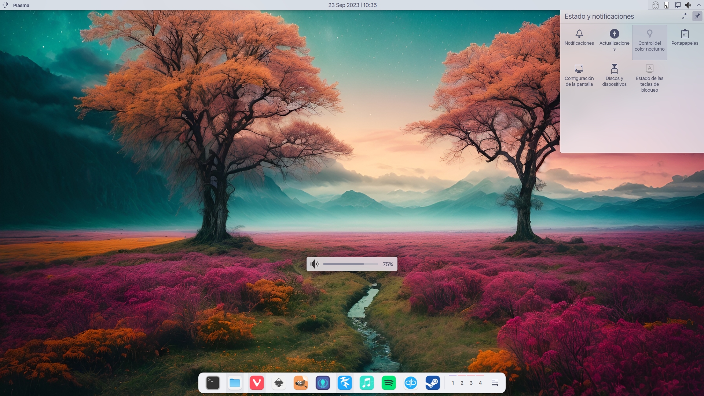
Task: Launch qBittorrent from the dock
Action: [411, 383]
